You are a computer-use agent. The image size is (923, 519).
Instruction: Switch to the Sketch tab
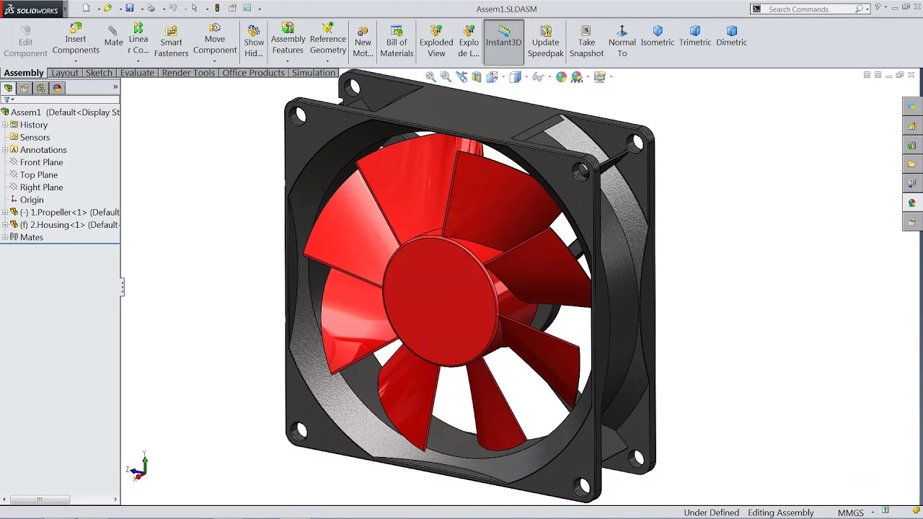[99, 73]
